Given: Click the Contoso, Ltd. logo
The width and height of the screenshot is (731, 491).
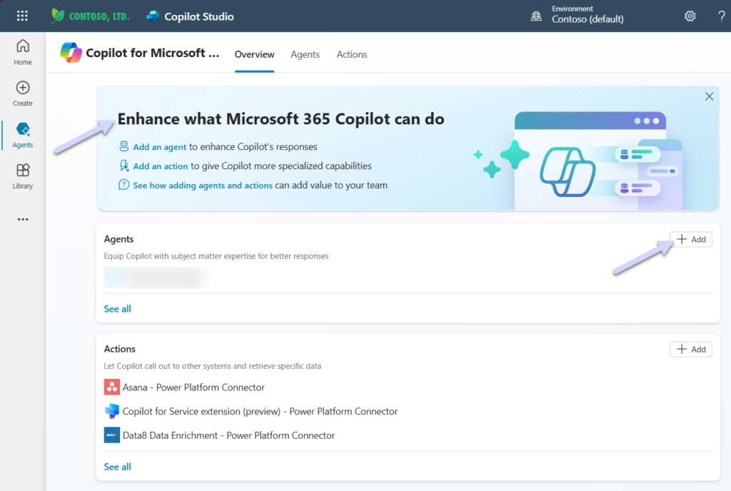Looking at the screenshot, I should point(90,16).
